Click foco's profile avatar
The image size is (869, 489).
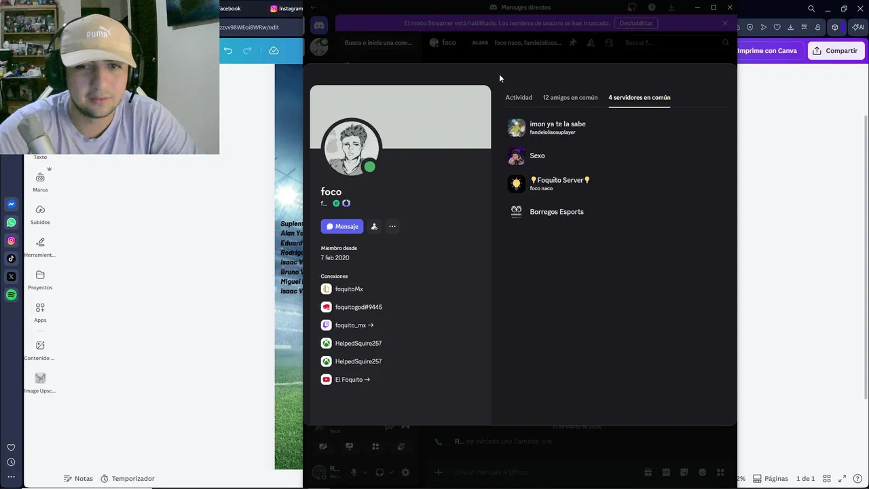351,148
